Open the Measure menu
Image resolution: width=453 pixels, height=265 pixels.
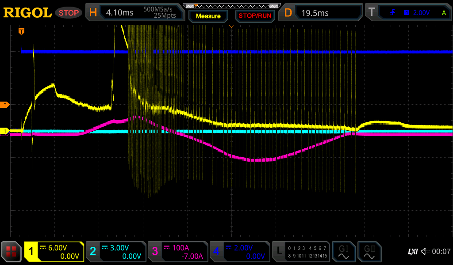point(208,16)
